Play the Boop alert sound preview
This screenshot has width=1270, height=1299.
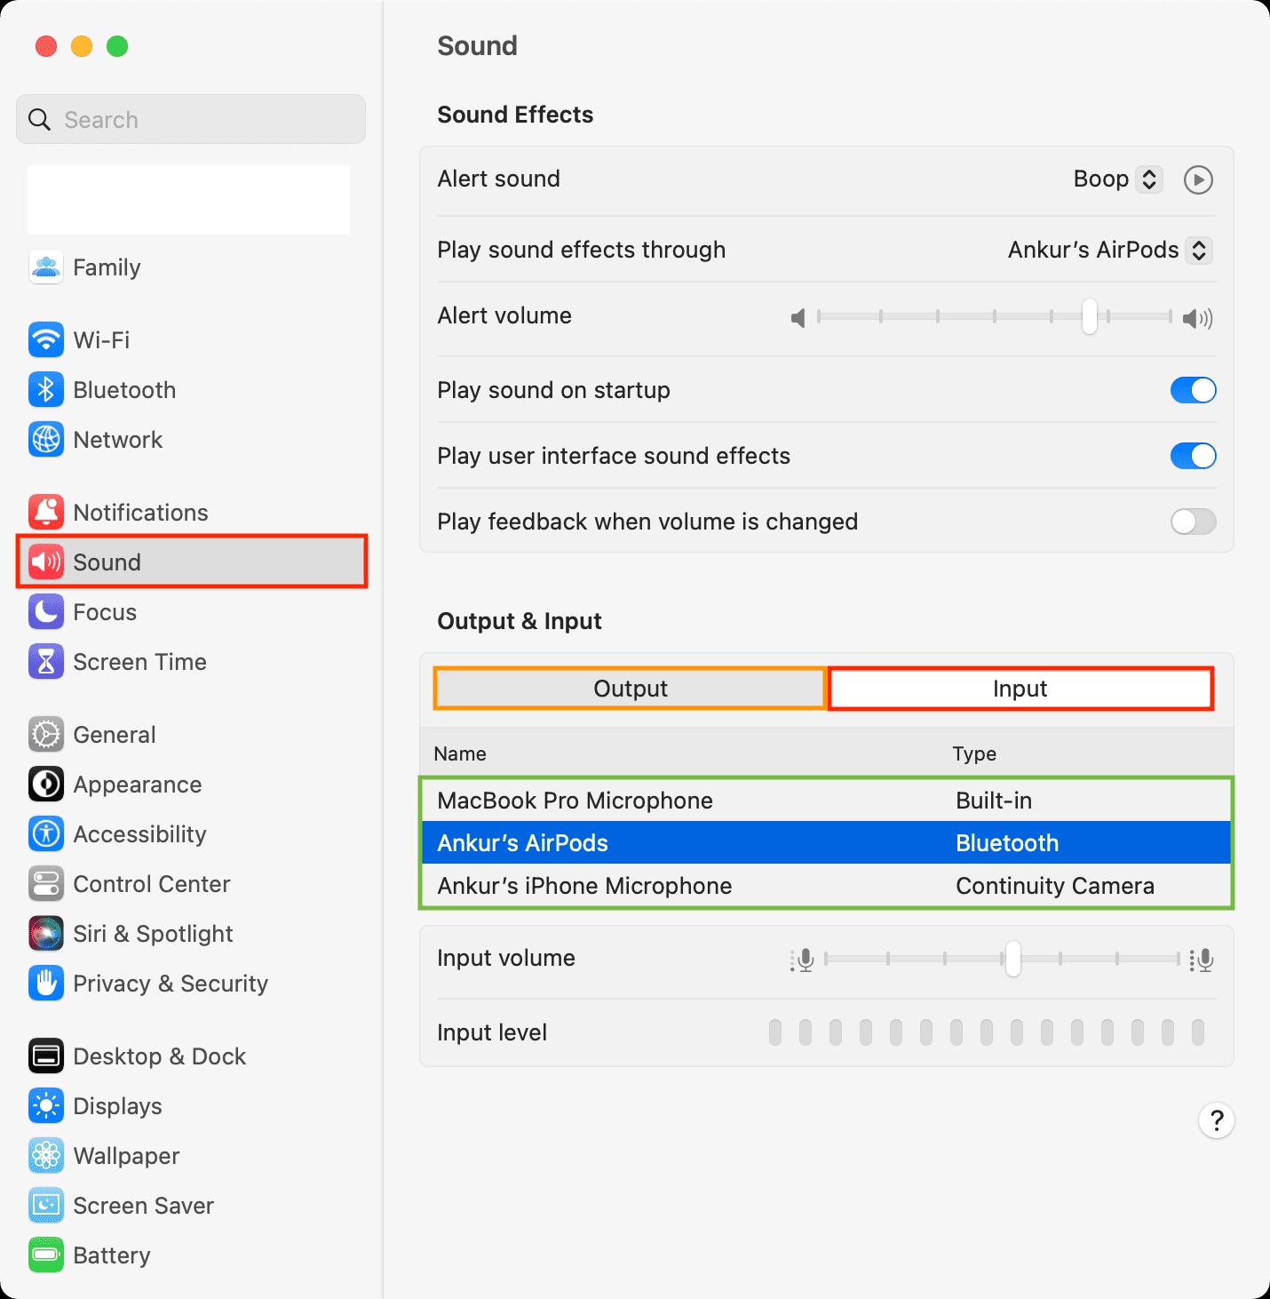[x=1198, y=179]
